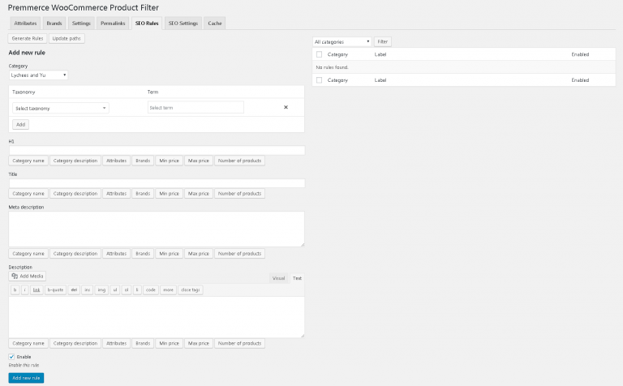Open the Permalinks tab
This screenshot has height=386, width=623.
point(113,23)
